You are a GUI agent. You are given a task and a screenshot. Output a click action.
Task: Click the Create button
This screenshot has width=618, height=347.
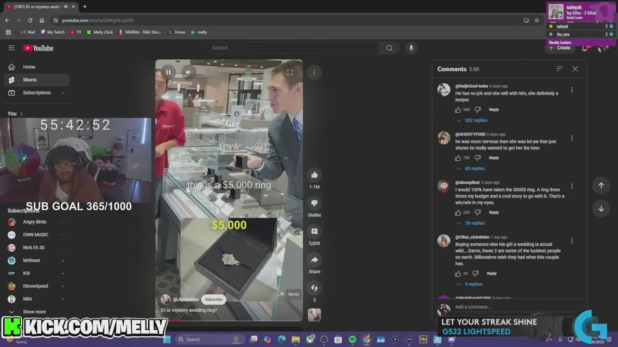pos(560,48)
